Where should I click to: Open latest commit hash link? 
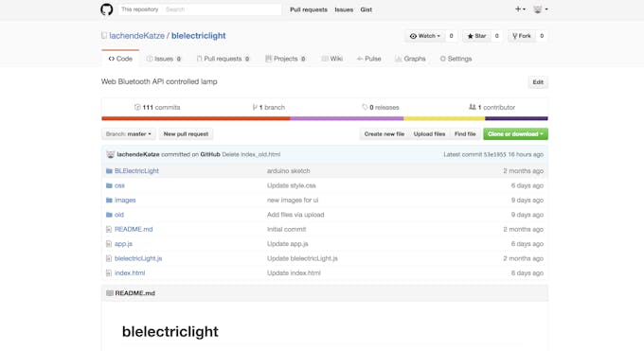pyautogui.click(x=495, y=154)
